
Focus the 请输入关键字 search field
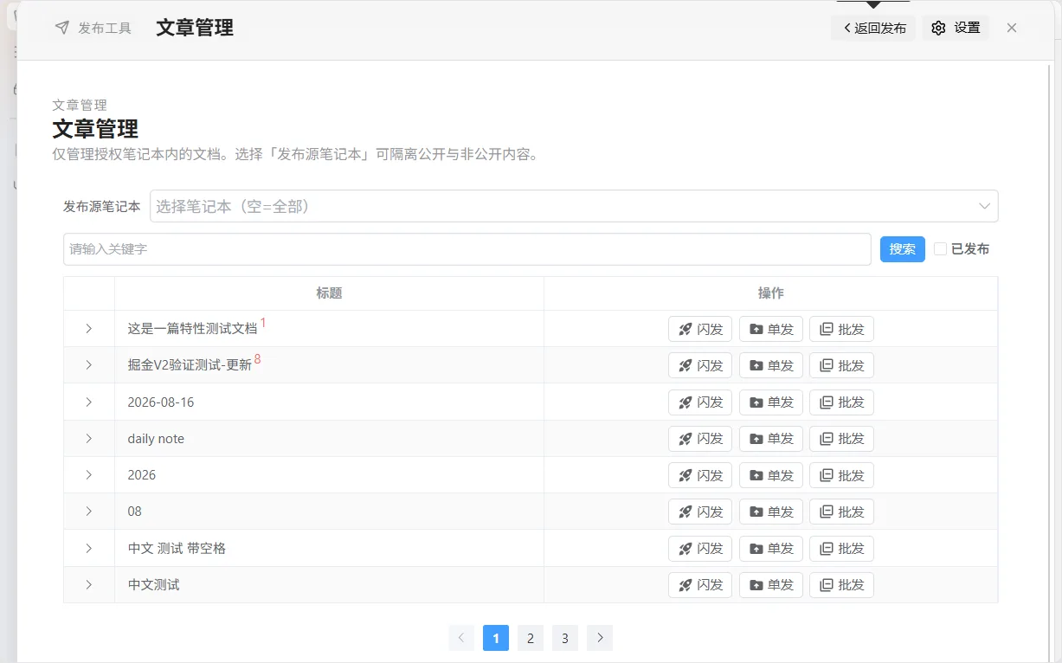[x=467, y=249]
